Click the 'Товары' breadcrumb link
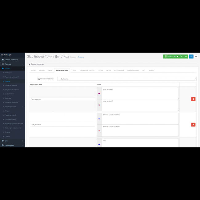Viewport: 200px width, 200px height. tap(81, 57)
